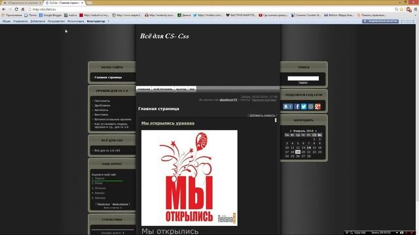The width and height of the screenshot is (419, 235).
Task: Open 'Всё для cs 1.6 v43' link
Action: 107,151
